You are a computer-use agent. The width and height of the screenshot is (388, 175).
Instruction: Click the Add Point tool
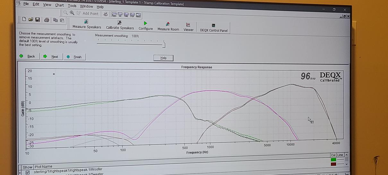pos(88,13)
